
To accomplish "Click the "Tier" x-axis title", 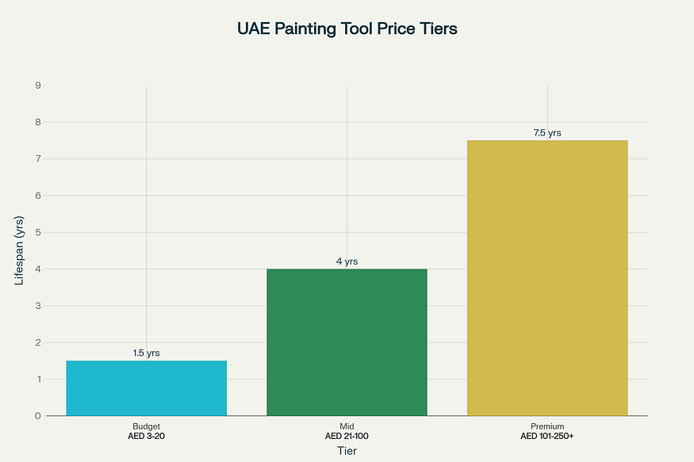I will click(x=347, y=449).
